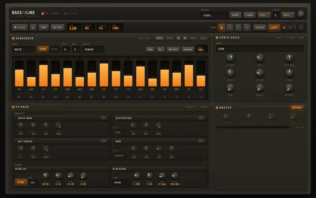Open the FWD direction selector
Image resolution: width=316 pixels, height=198 pixels.
click(117, 27)
